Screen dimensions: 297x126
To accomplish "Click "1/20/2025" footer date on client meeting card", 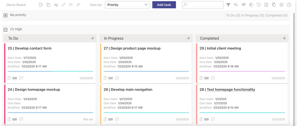I will (x=278, y=78).
